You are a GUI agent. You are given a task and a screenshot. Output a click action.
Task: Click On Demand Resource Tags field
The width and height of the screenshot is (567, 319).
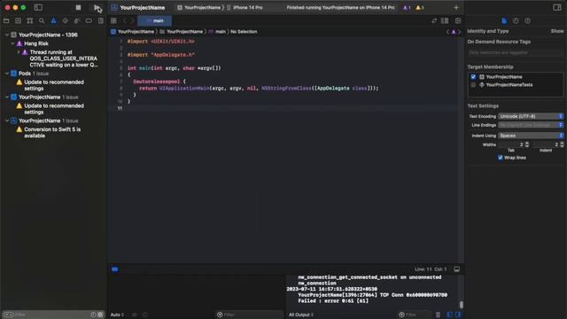[x=516, y=52]
